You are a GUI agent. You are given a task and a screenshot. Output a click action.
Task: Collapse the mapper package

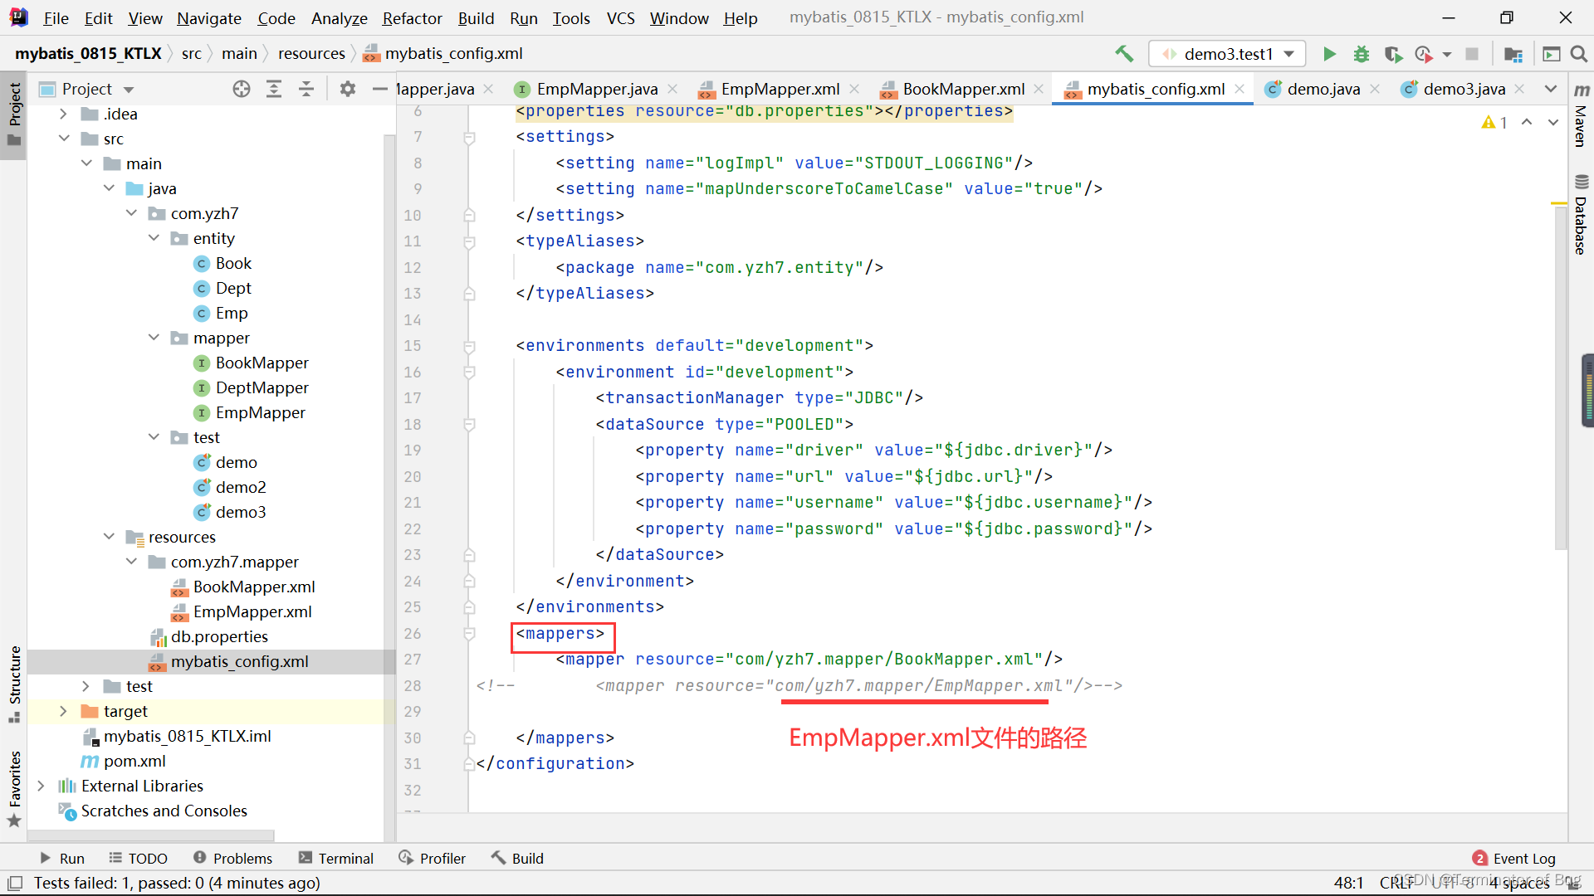click(x=154, y=338)
